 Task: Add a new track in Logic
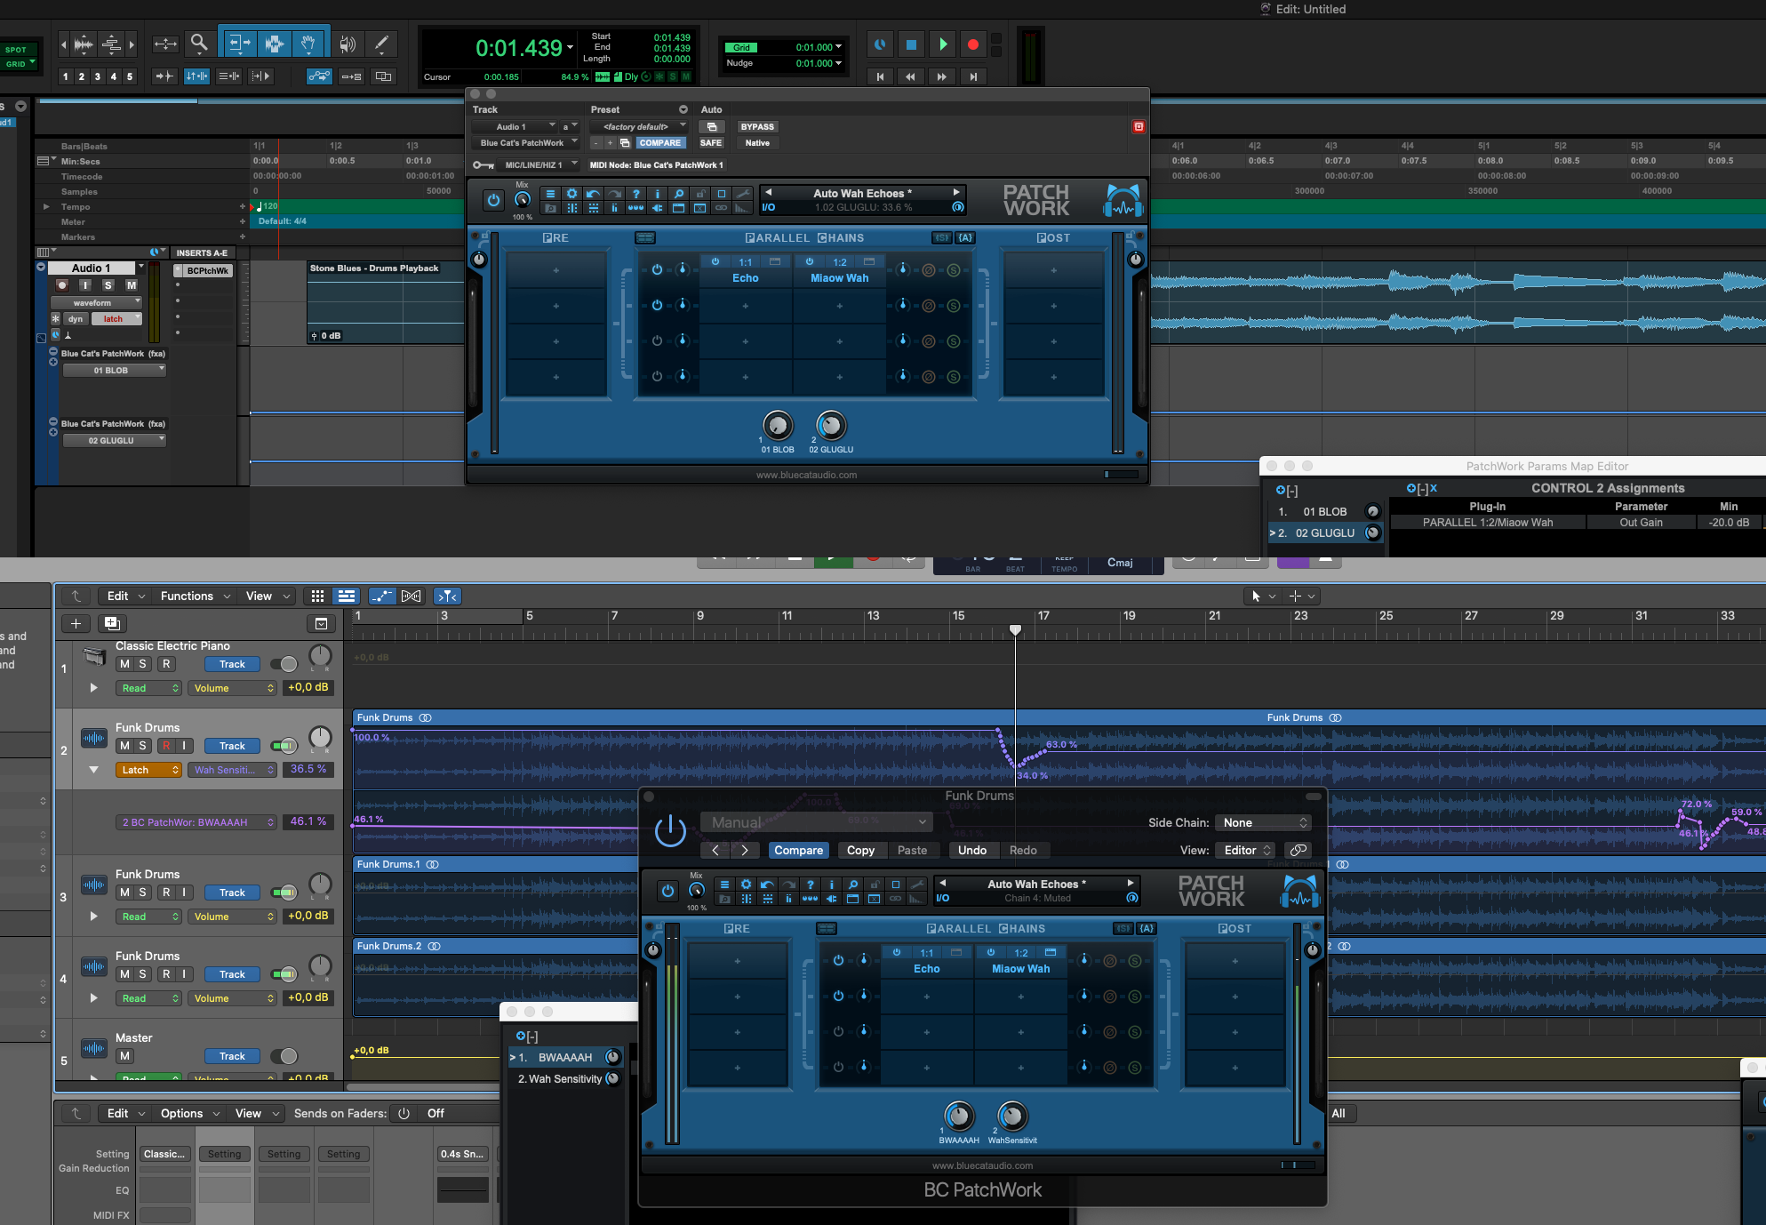tap(76, 624)
